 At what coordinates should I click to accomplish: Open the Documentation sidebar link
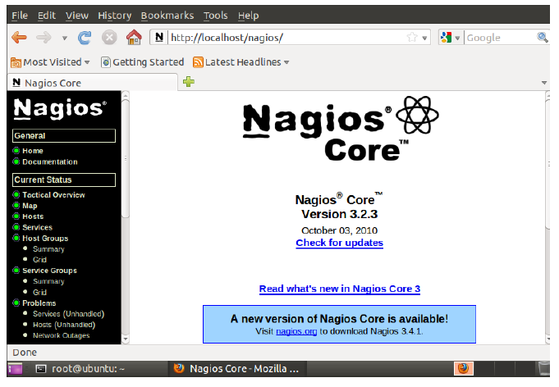coord(50,162)
